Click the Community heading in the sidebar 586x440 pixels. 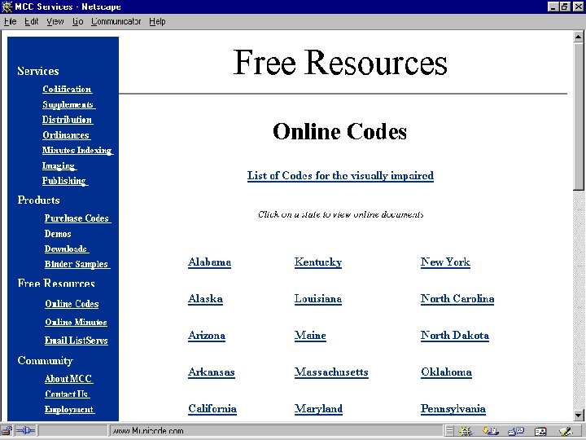(x=46, y=361)
